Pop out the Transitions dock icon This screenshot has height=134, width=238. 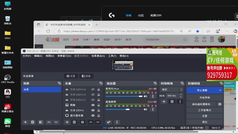coord(182,83)
